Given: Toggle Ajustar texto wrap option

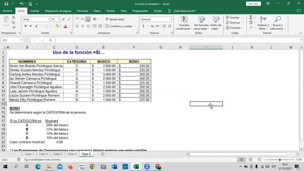Looking at the screenshot, I should tap(115, 19).
